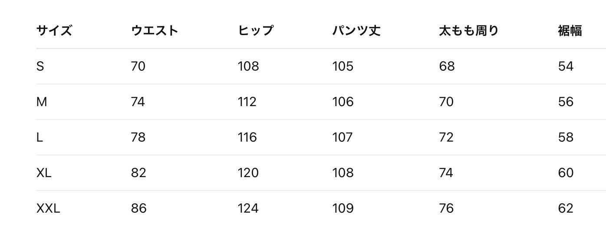The width and height of the screenshot is (606, 236).
Task: Click hip value 112 in M row
Action: pos(247,102)
